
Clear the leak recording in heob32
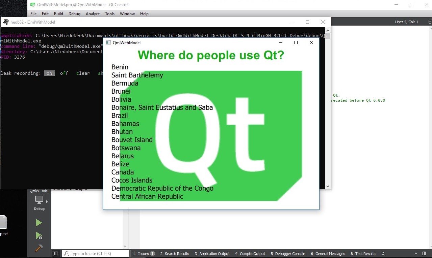tap(83, 73)
